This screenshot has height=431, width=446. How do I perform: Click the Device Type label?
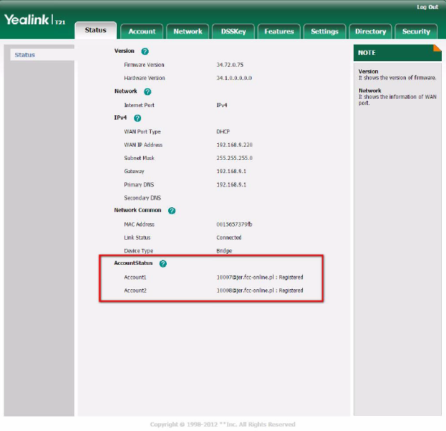[x=138, y=251]
